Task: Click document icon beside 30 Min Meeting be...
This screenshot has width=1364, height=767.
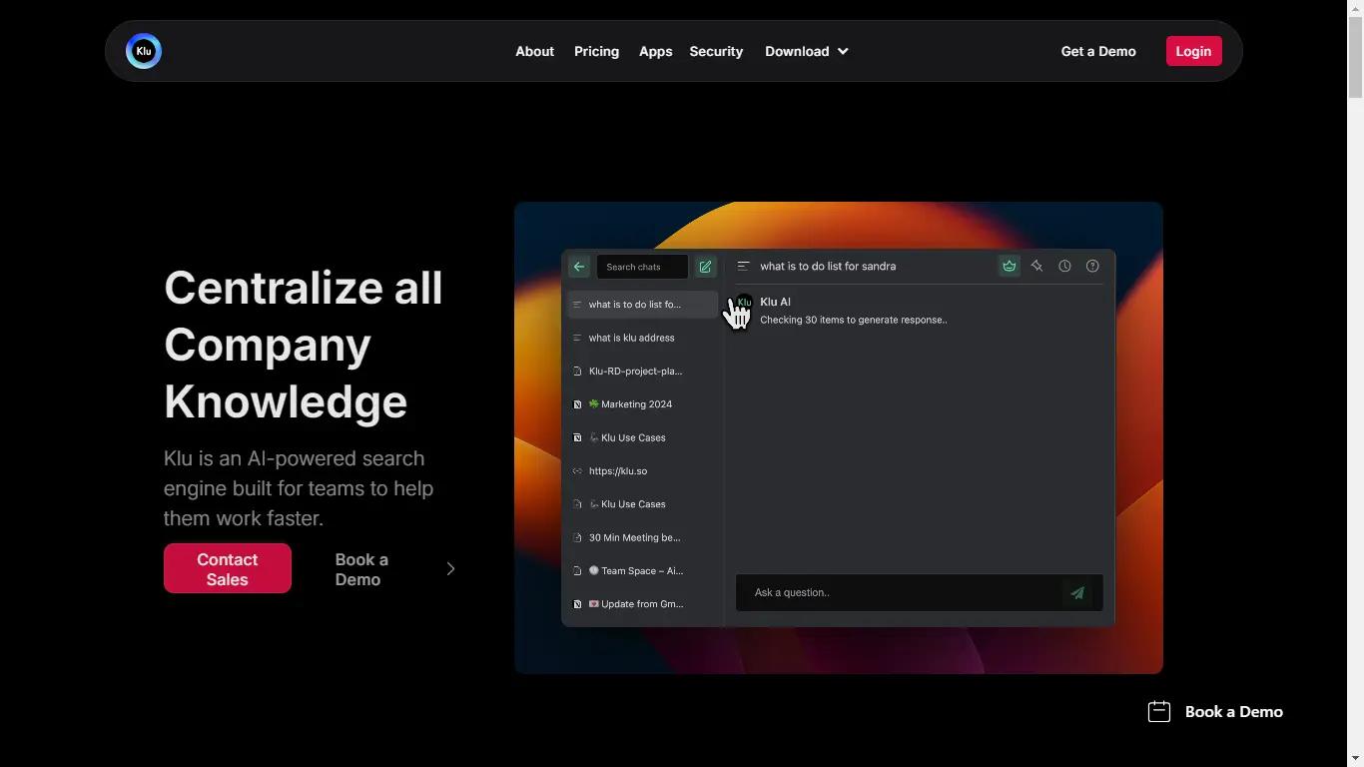Action: 577,537
